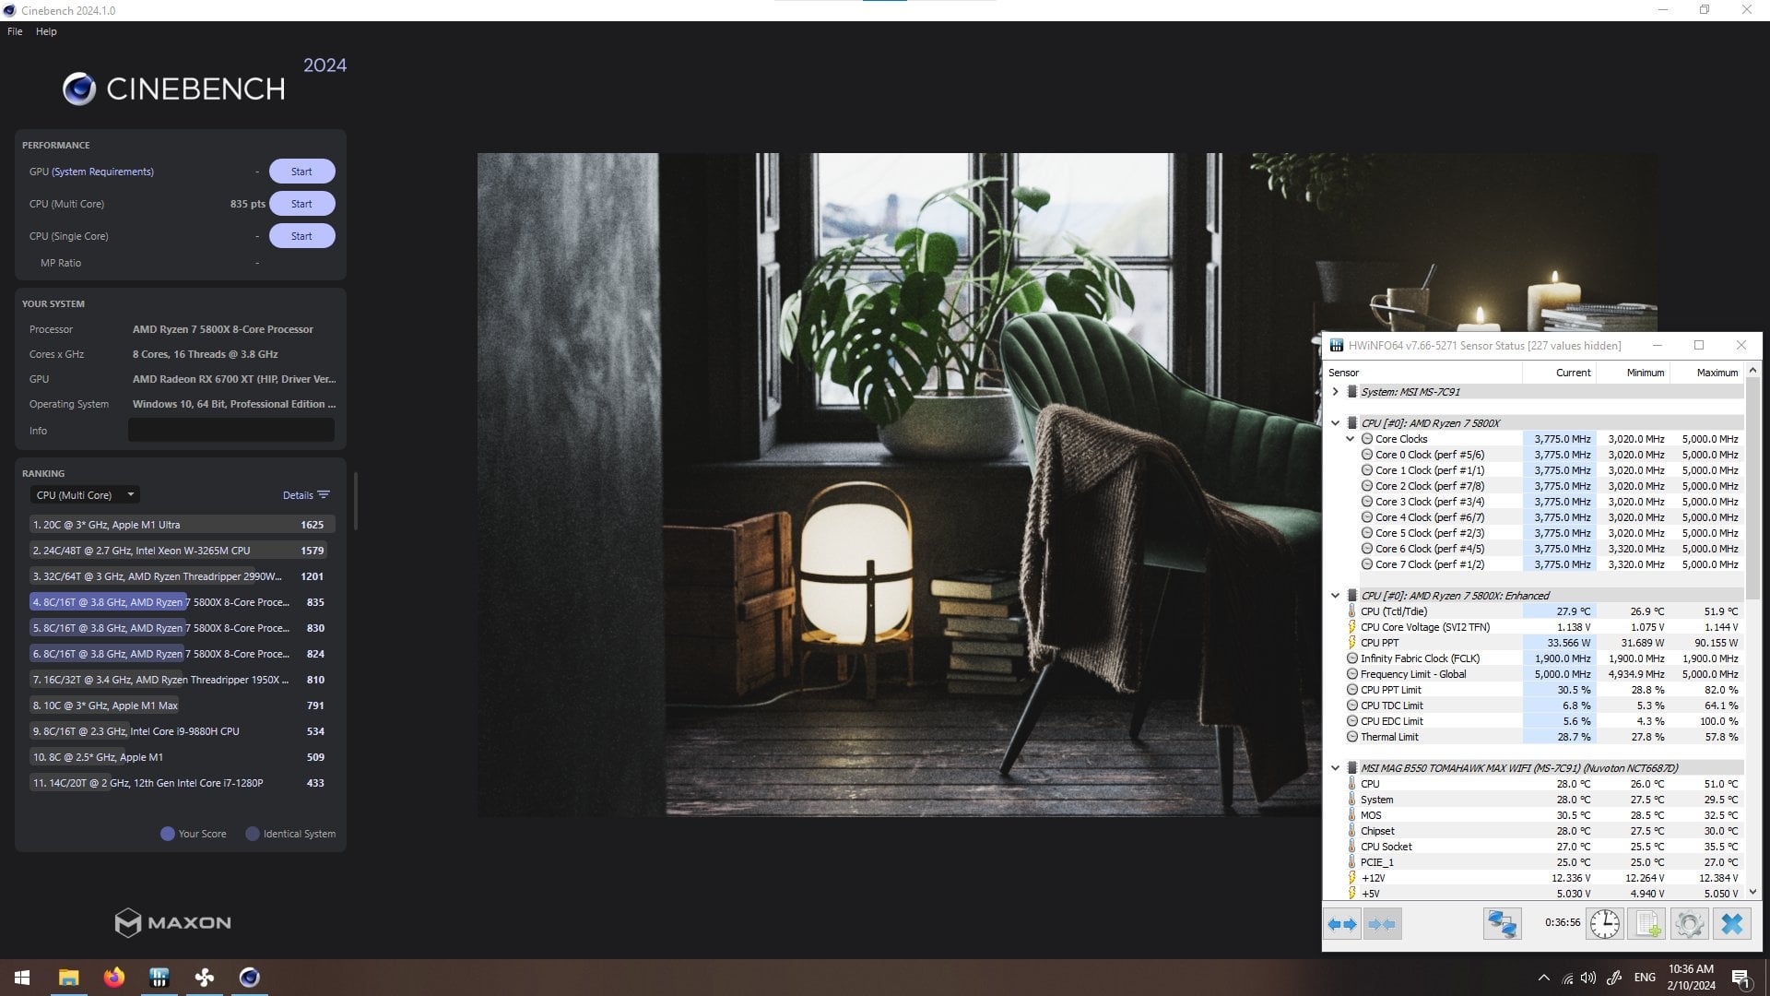Open the volume tray icon

[x=1588, y=978]
